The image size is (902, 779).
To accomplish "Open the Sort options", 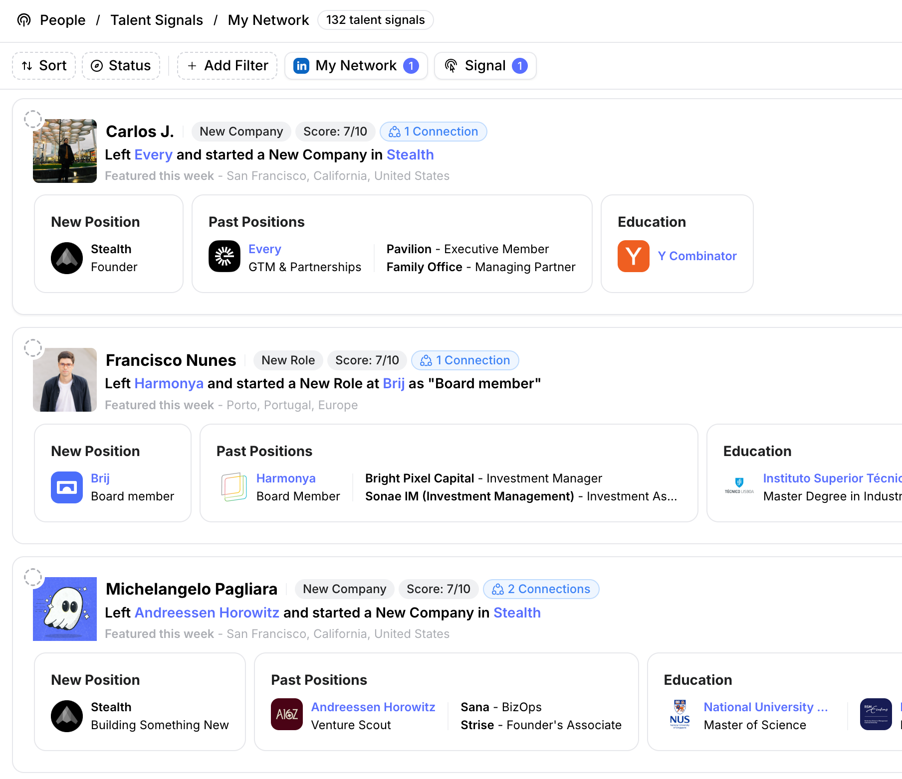I will coord(44,66).
